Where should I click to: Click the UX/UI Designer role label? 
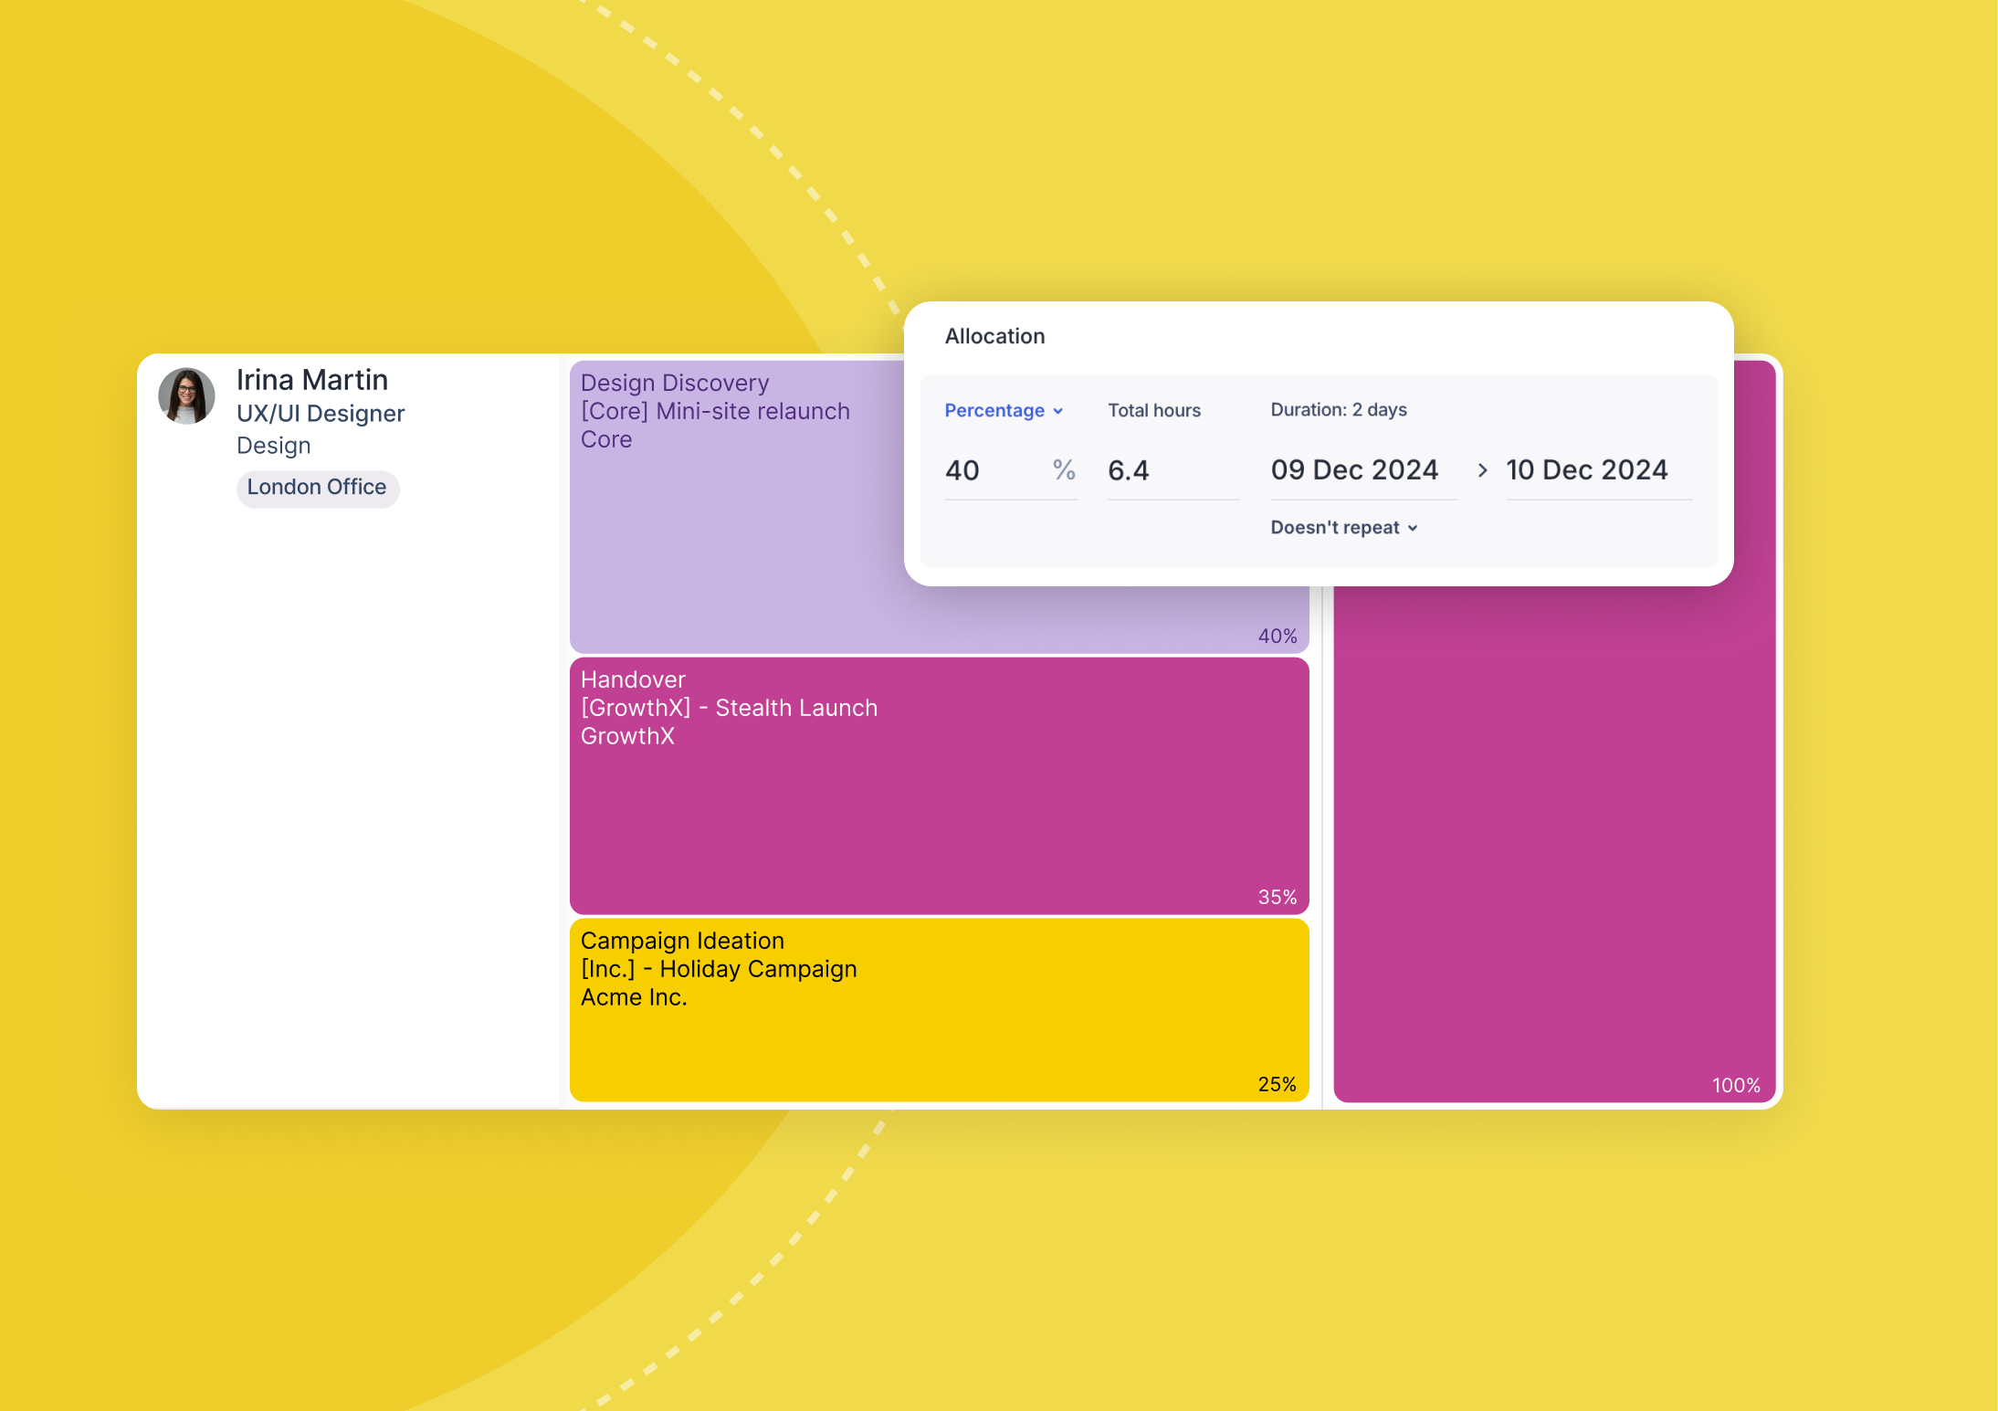pos(321,414)
